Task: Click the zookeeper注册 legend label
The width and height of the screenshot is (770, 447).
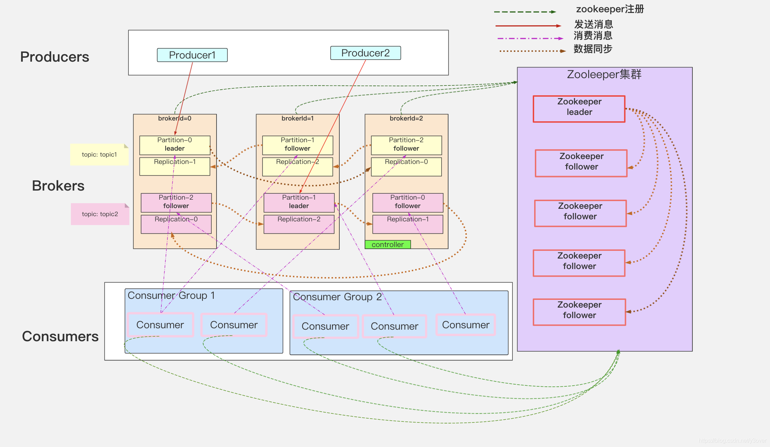Action: pos(610,9)
